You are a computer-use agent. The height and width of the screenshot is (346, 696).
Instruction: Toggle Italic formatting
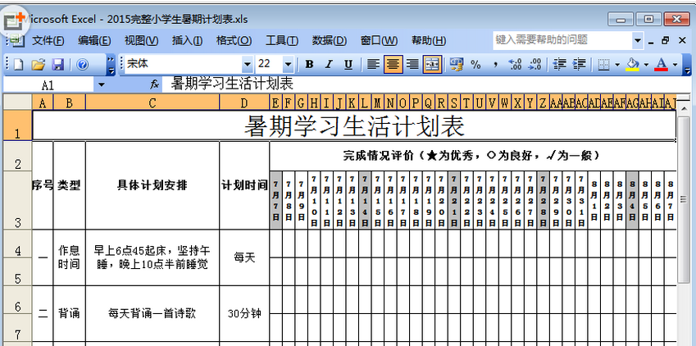[x=329, y=65]
